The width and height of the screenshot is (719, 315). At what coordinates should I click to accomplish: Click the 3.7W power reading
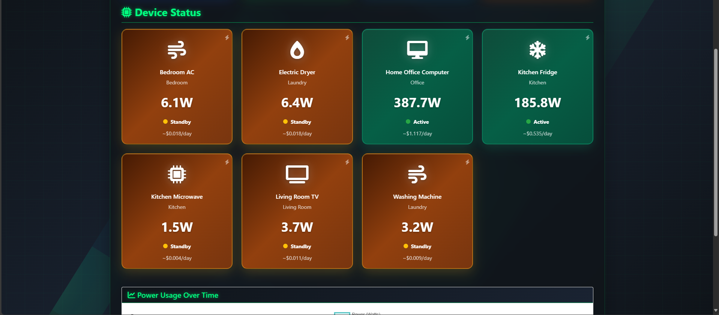[x=297, y=227]
